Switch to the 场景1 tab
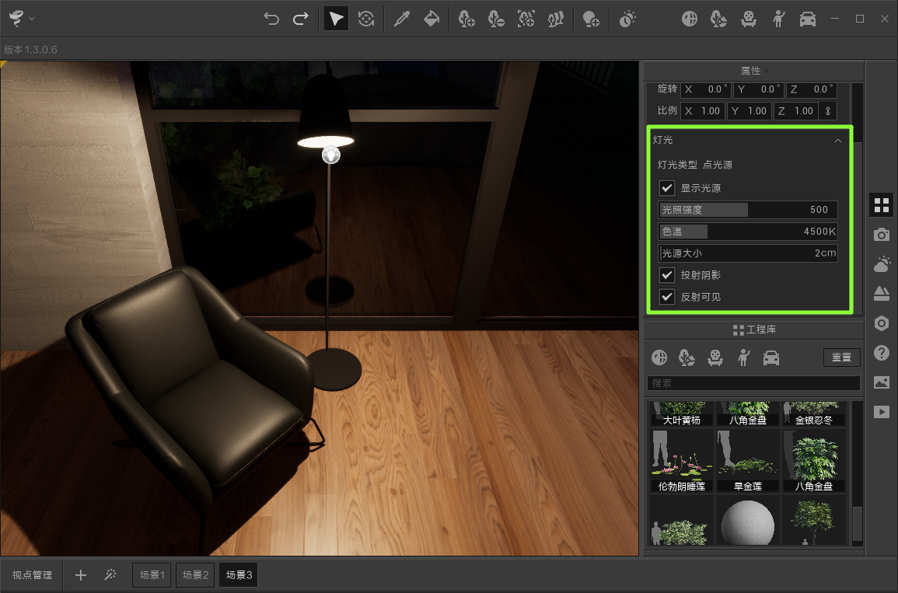This screenshot has width=898, height=593. [151, 574]
